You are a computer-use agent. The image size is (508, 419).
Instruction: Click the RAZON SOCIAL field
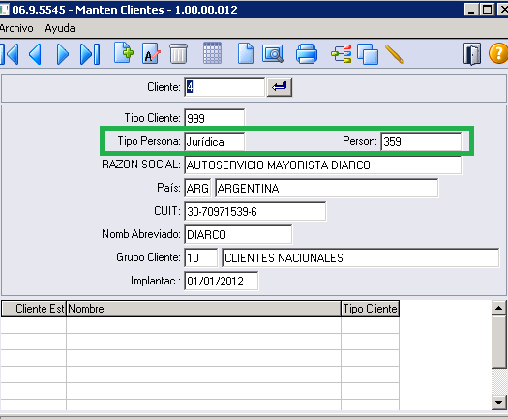322,165
